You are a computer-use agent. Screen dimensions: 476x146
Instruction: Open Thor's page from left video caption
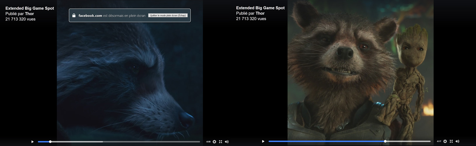29,14
